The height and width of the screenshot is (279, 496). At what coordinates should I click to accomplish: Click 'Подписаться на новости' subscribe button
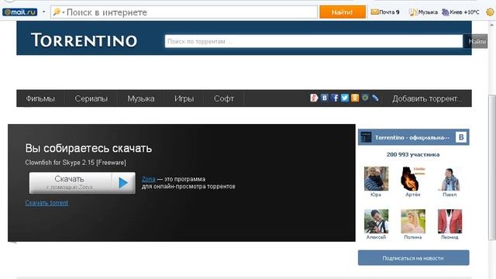click(413, 258)
